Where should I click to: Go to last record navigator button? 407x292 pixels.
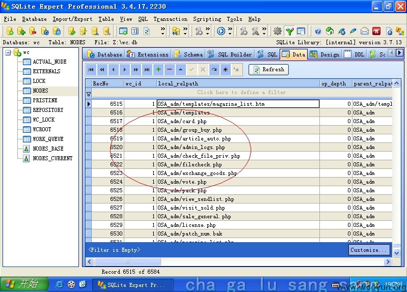tap(147, 70)
